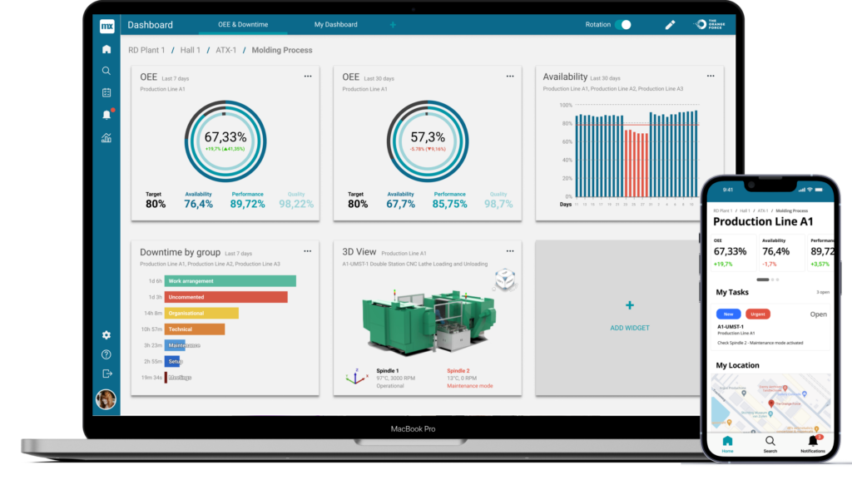Click the edit pencil in the dashboard header
This screenshot has height=480, width=852.
pos(670,25)
